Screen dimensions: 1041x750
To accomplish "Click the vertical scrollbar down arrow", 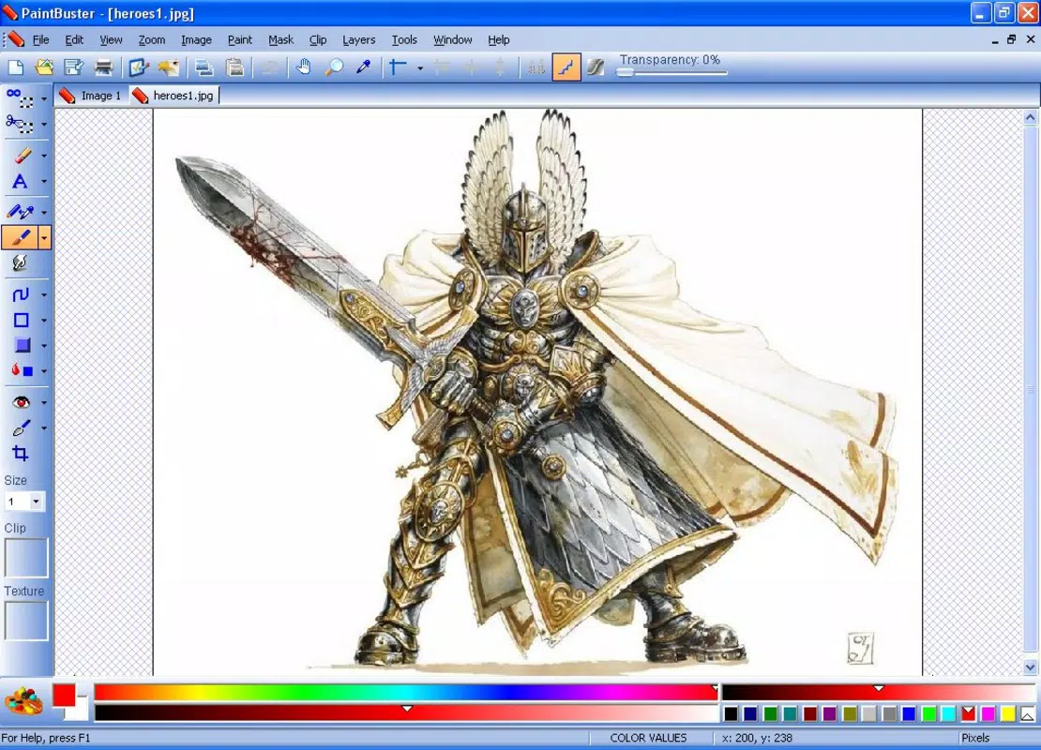I will pos(1030,667).
